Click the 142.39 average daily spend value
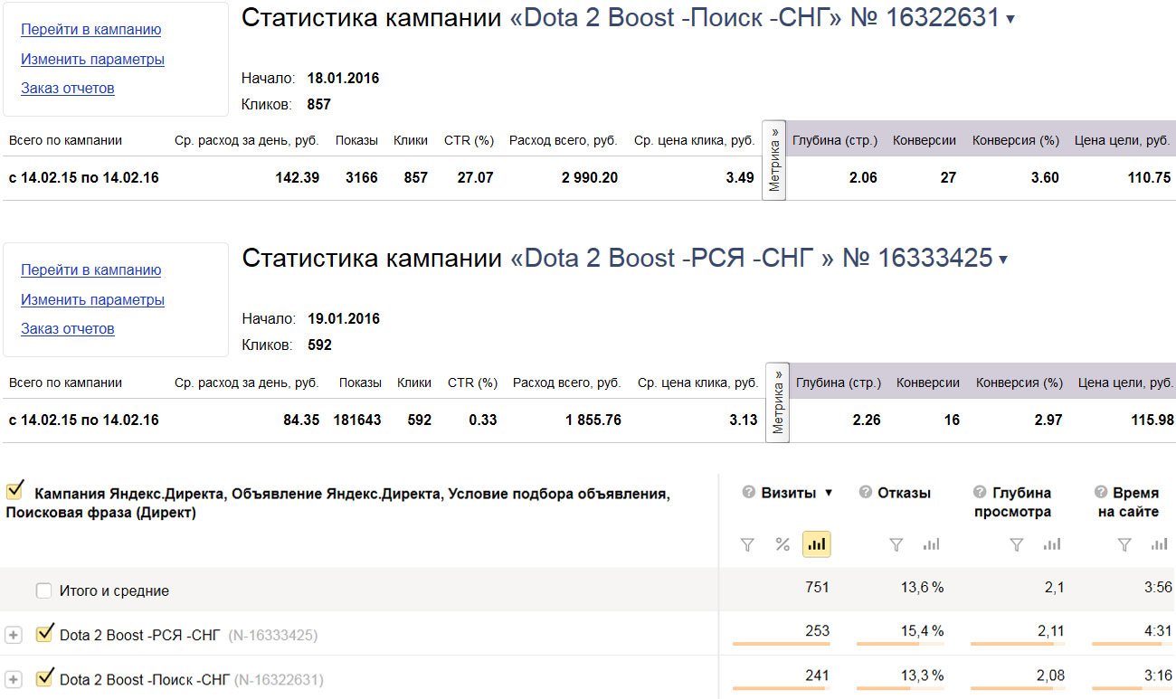 pyautogui.click(x=298, y=178)
